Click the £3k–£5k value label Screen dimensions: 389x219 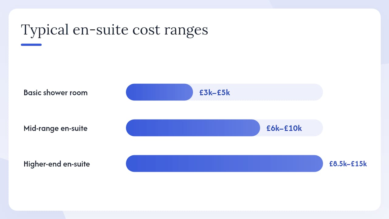[x=215, y=92]
